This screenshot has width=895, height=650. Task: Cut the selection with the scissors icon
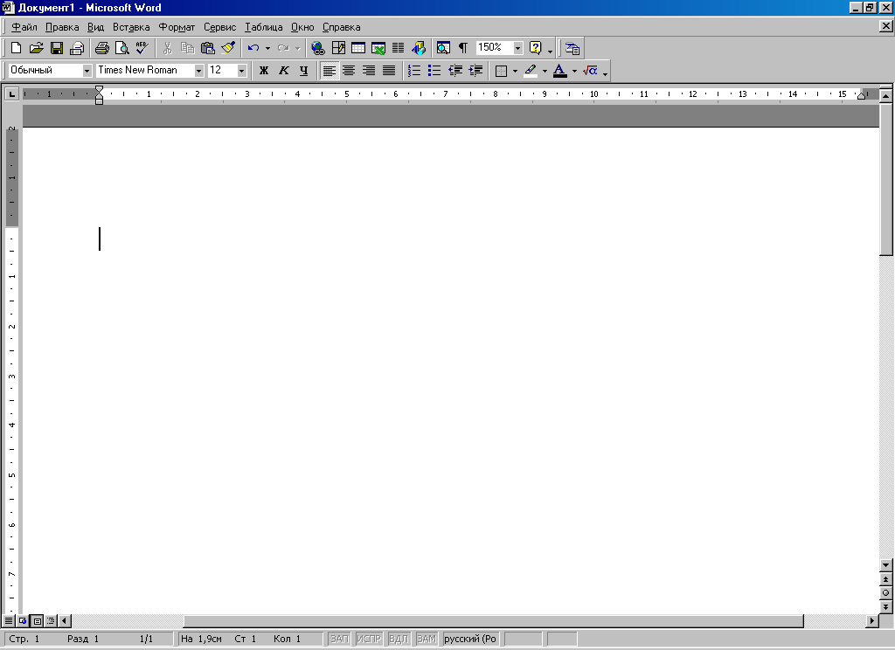click(167, 48)
